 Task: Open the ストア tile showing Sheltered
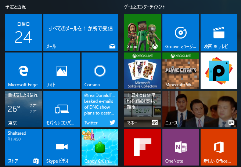coord(24,147)
